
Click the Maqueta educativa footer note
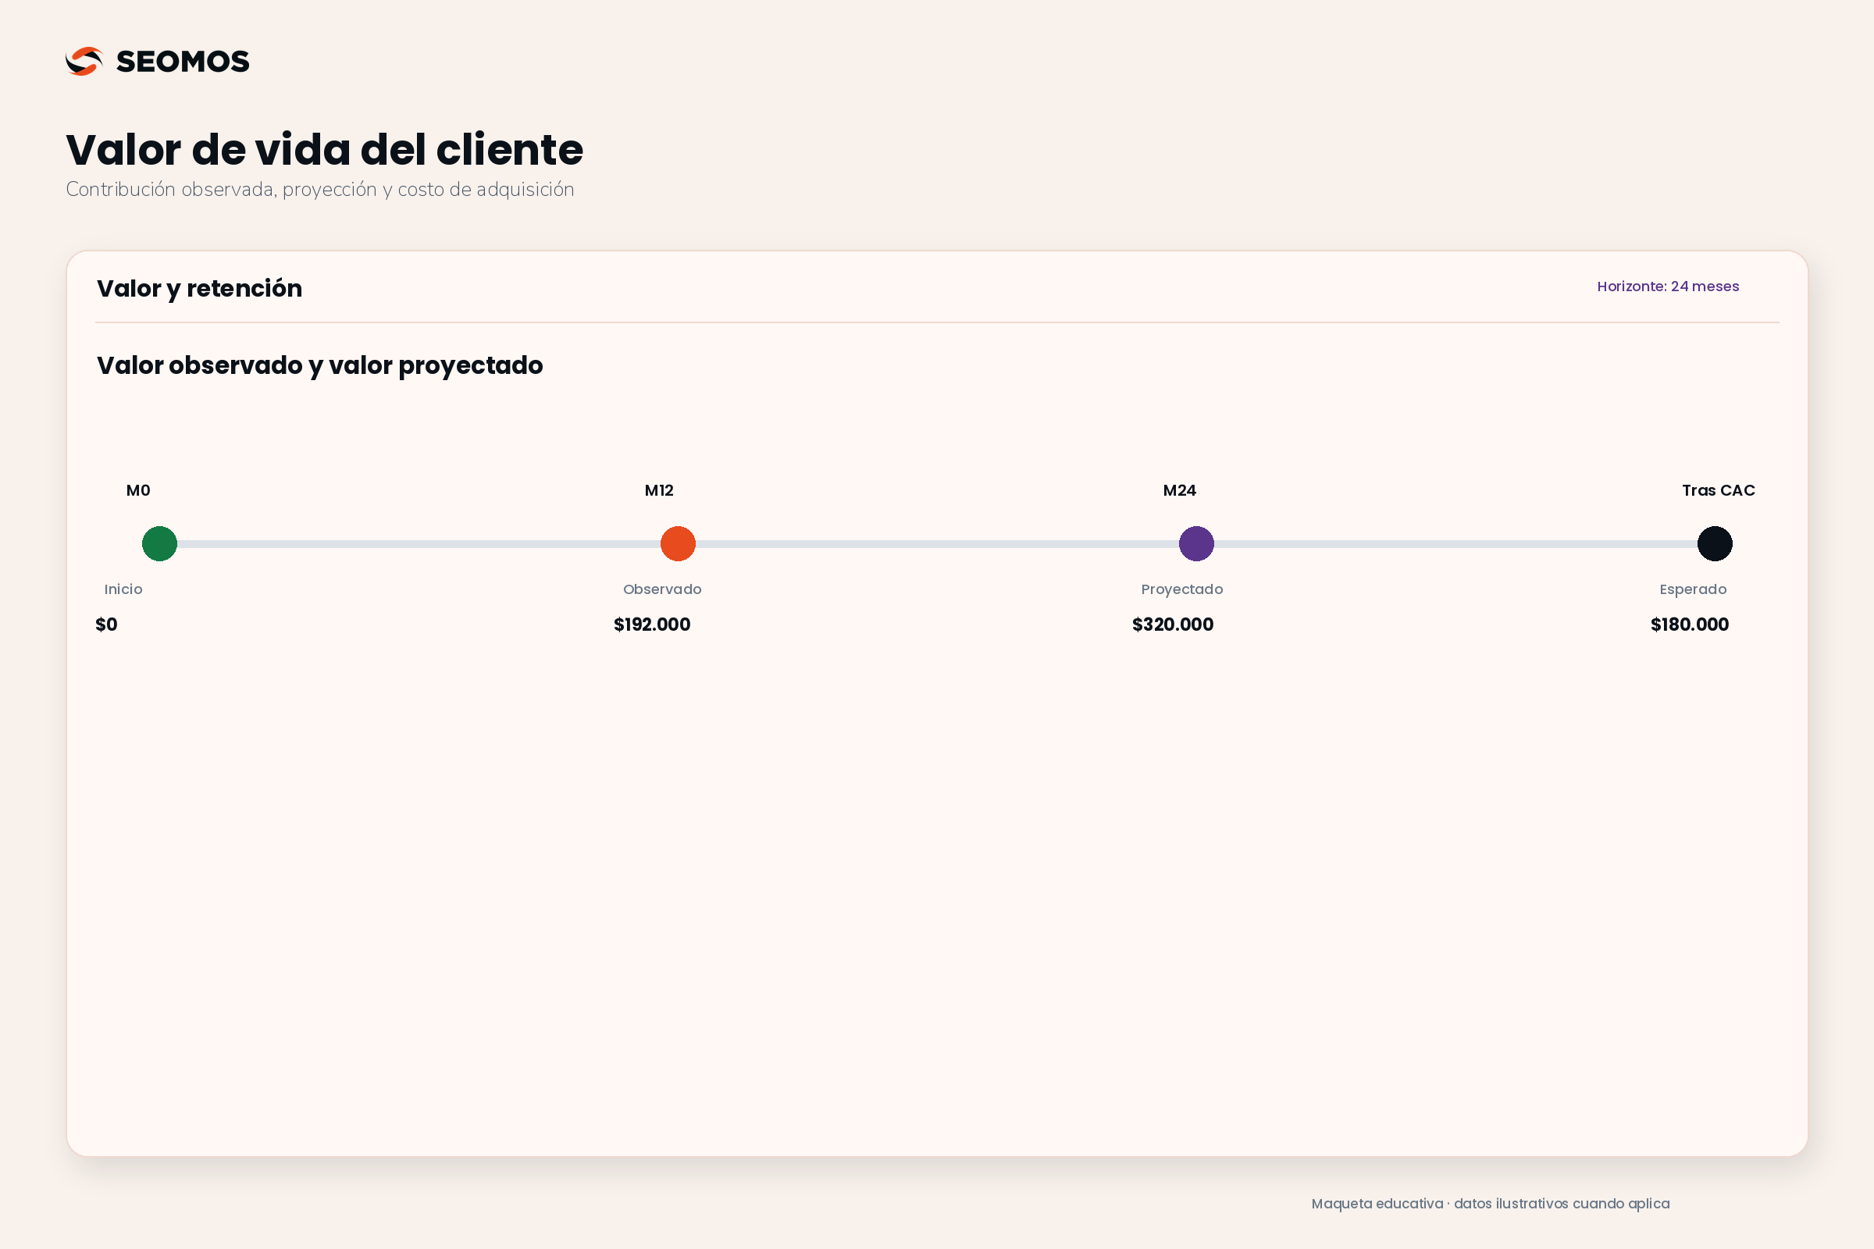click(x=1491, y=1204)
